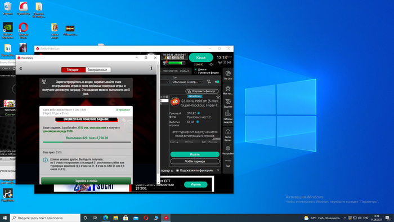The height and width of the screenshot is (222, 394).
Task: Click The Deal Jackpot counter
Action: [x=174, y=56]
